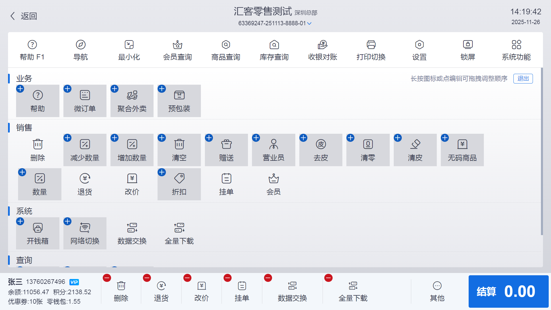Add 聚合外卖 via its plus badge

(115, 89)
